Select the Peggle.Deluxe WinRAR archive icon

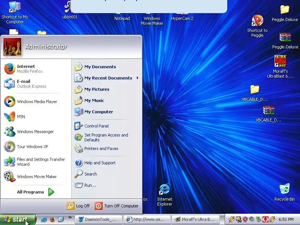tap(285, 41)
